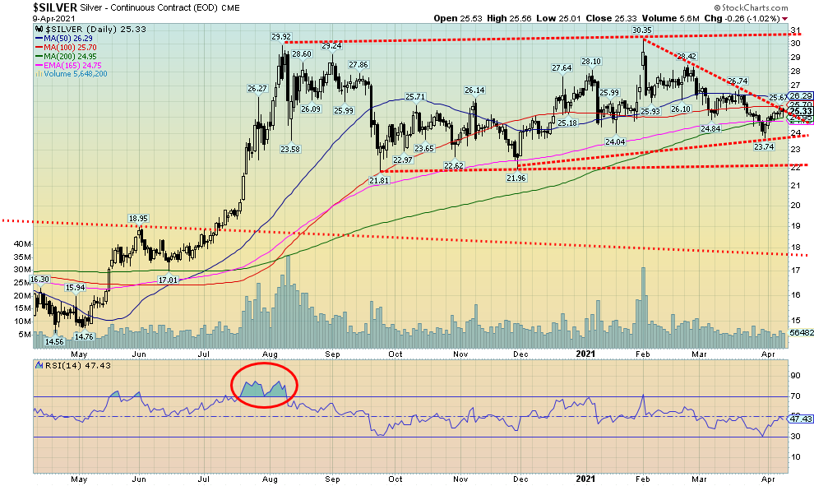Click the magenta EMA(165) legend line marker
814x486 pixels.
pyautogui.click(x=39, y=65)
